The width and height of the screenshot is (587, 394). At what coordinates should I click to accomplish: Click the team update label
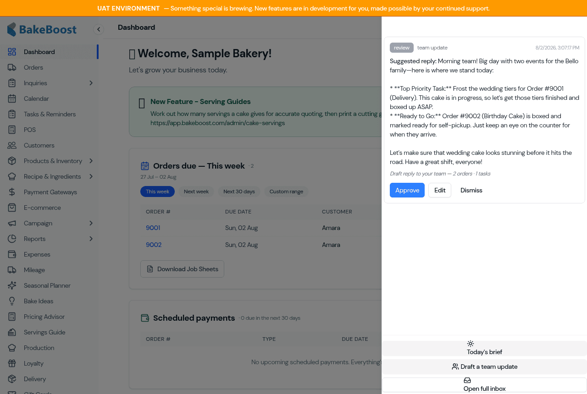pos(432,48)
